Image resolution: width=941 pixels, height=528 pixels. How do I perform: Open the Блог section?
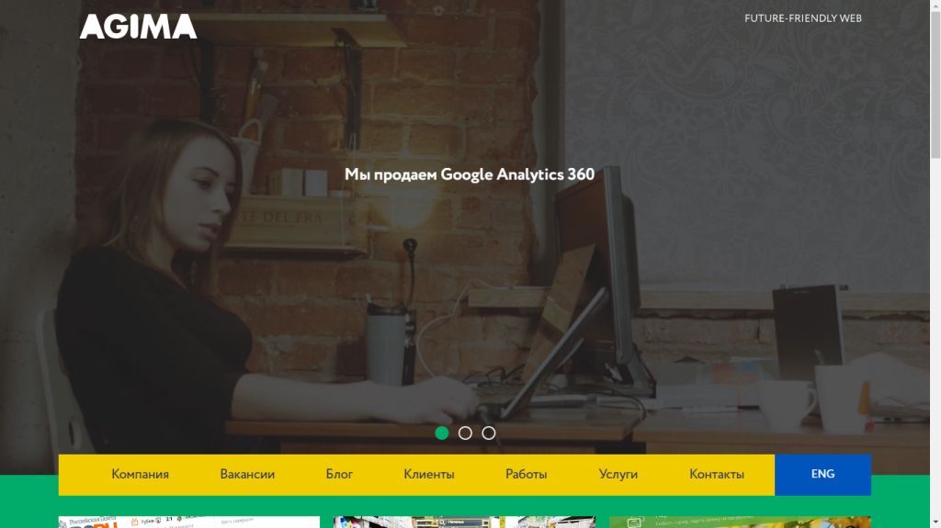(339, 475)
